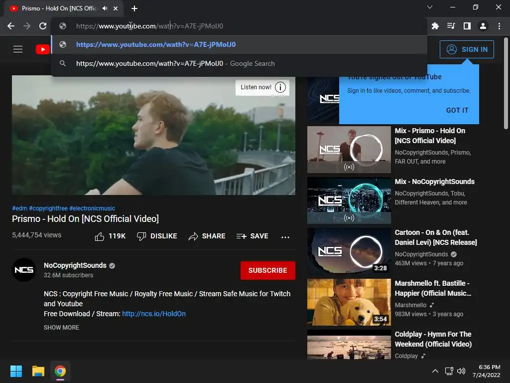510x383 pixels.
Task: Show hidden tray icons chevron
Action: (x=435, y=371)
